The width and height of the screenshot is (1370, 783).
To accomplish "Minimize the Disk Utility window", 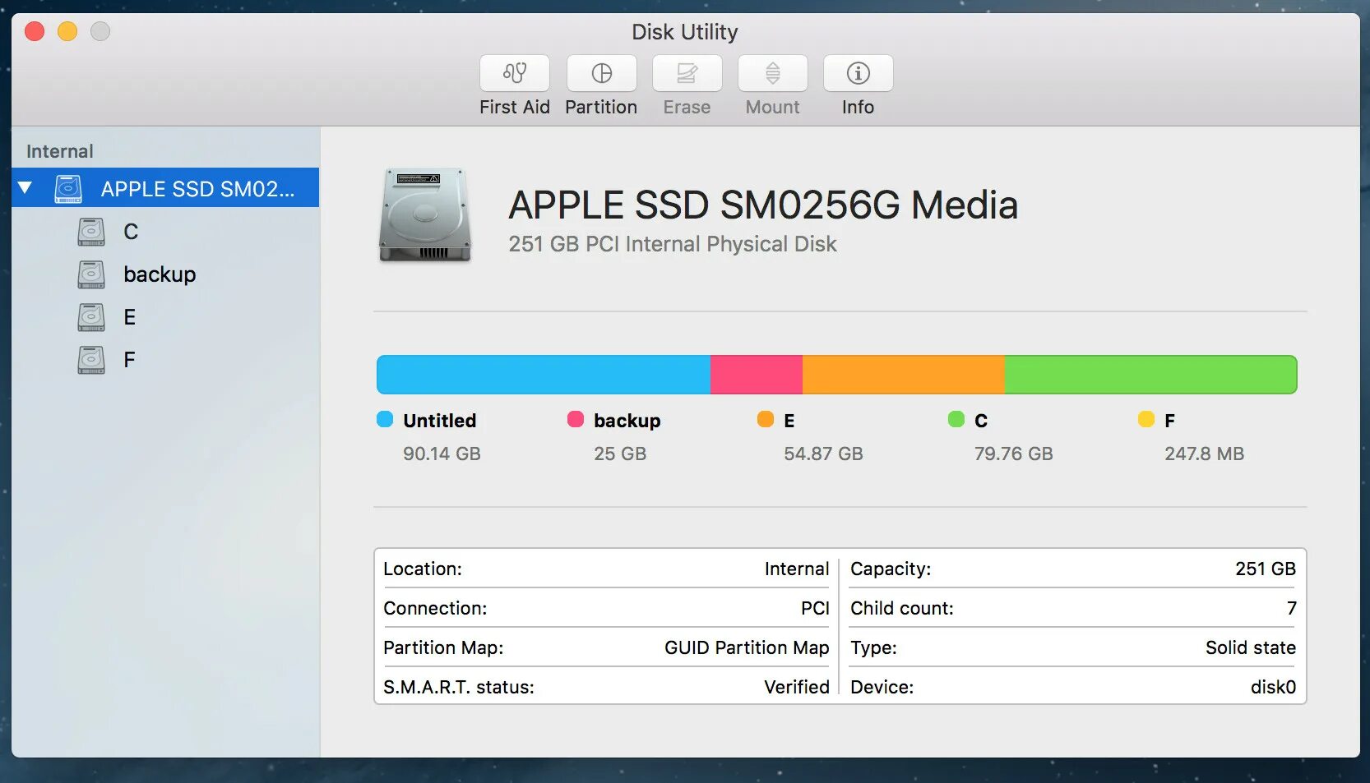I will (67, 31).
